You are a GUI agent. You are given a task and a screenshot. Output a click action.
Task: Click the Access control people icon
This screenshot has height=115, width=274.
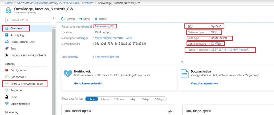[7, 42]
